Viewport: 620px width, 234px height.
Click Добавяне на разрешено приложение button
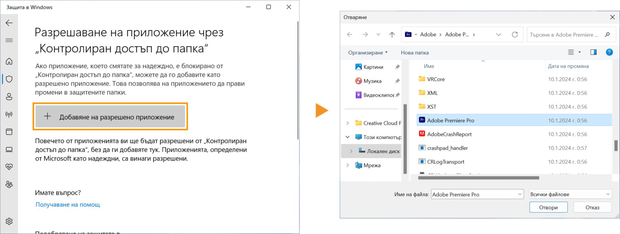[x=110, y=117]
